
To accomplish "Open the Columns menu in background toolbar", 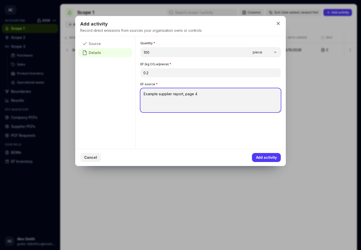I will point(251,12).
